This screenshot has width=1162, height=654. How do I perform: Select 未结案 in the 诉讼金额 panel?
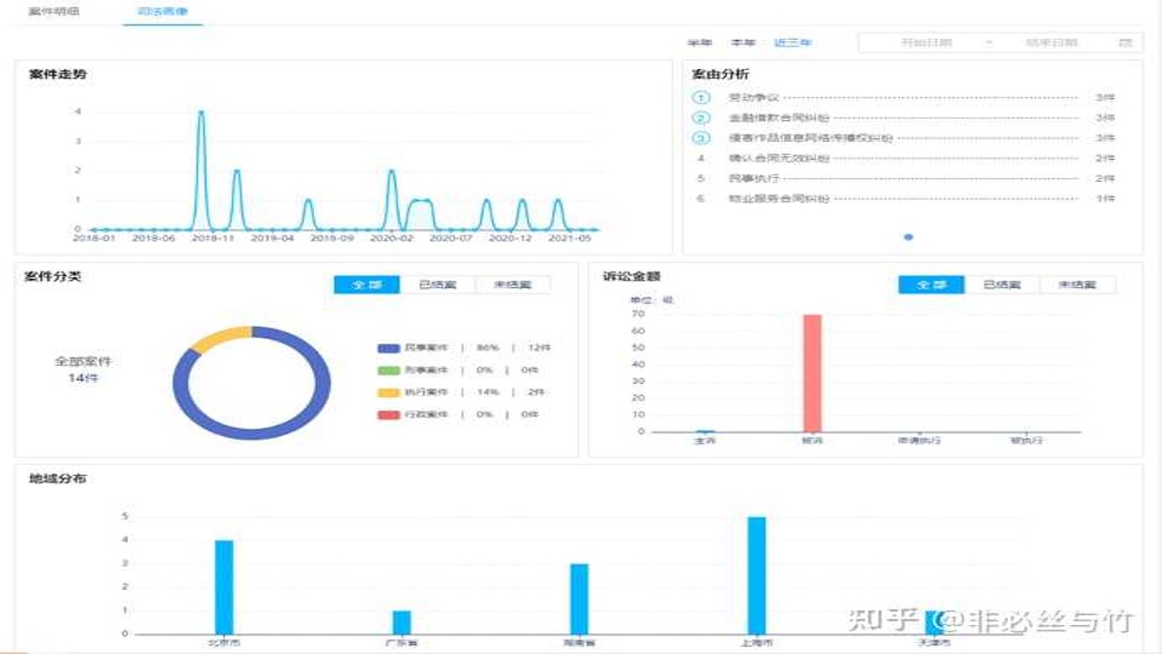1078,285
